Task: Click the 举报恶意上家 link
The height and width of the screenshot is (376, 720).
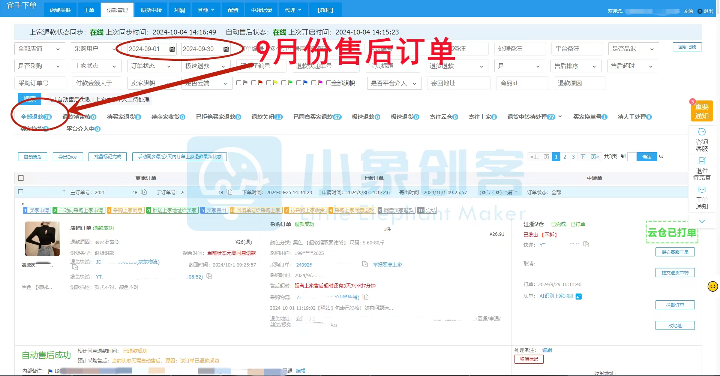Action: click(387, 265)
